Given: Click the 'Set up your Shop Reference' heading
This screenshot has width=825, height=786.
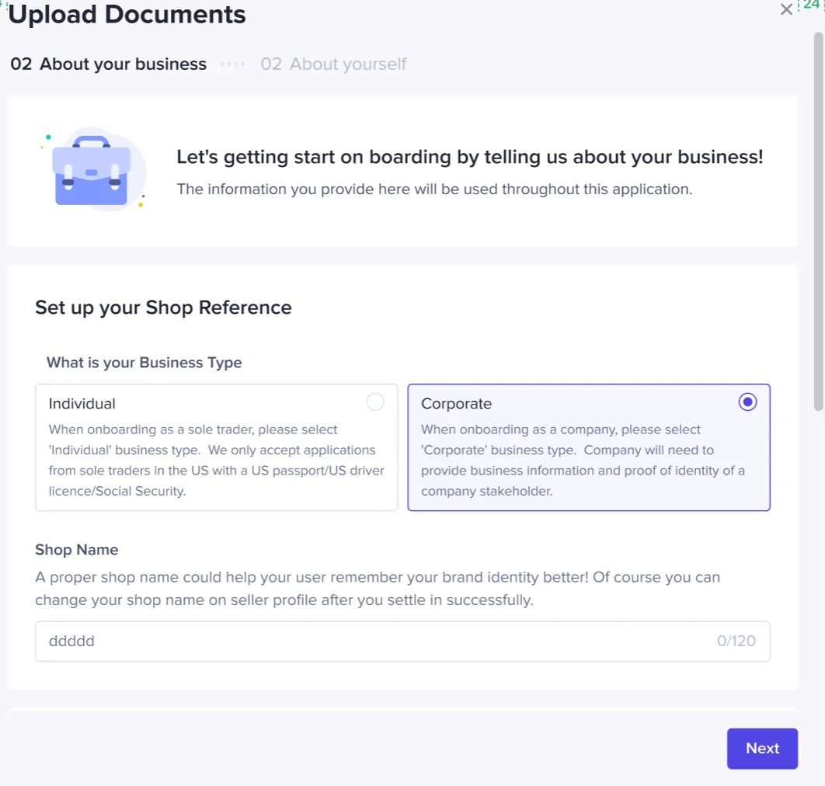Looking at the screenshot, I should pos(163,308).
